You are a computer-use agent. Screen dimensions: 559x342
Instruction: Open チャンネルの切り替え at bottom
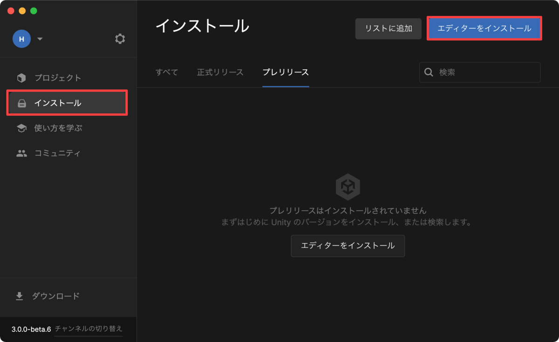[x=88, y=329]
